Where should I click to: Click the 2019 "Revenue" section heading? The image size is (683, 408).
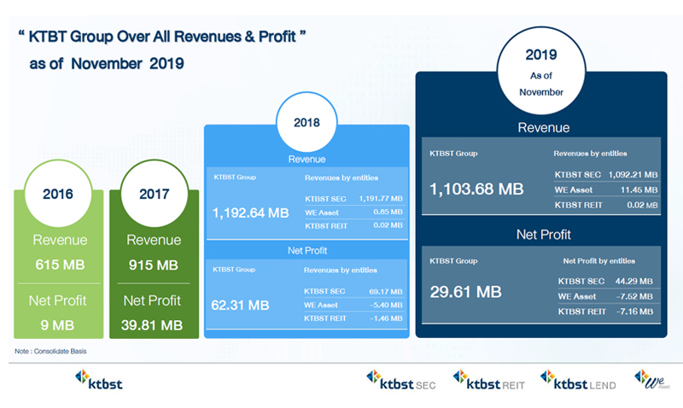pos(544,127)
